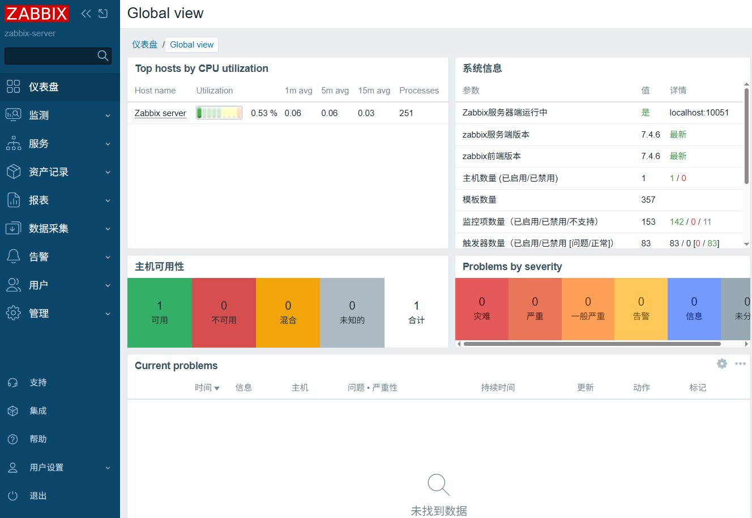Open the 监测 sidebar menu item
The height and width of the screenshot is (518, 752).
click(60, 115)
